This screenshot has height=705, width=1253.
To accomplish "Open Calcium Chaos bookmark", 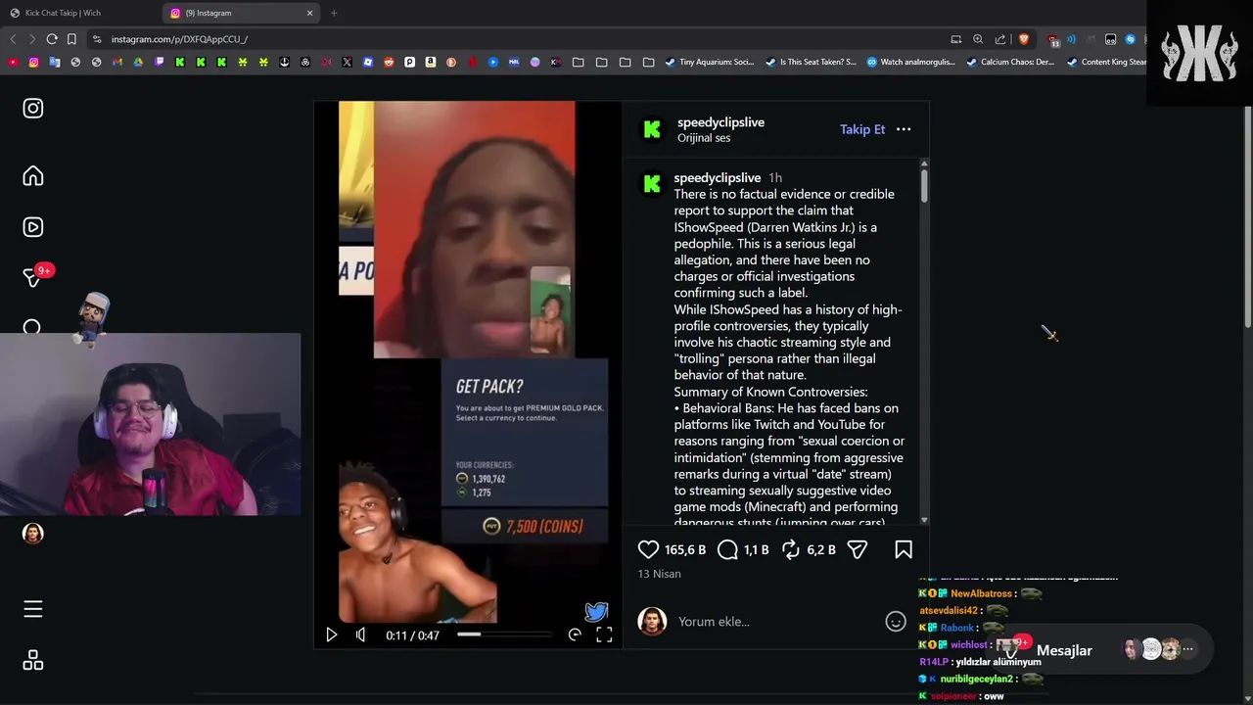I will 1010,62.
